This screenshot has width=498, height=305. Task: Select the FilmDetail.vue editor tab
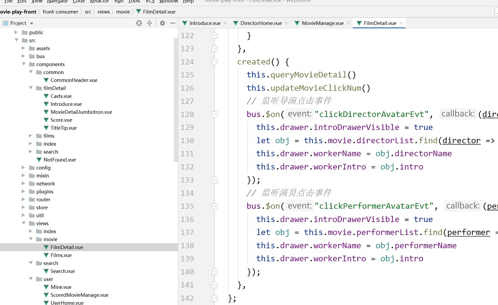380,23
